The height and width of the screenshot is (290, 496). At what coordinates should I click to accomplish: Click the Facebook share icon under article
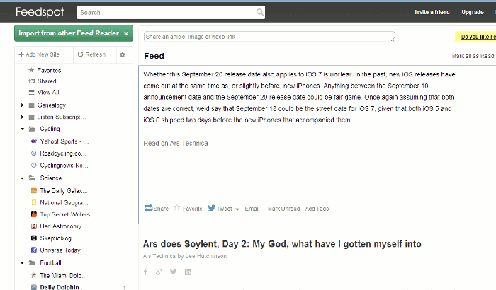point(145,272)
